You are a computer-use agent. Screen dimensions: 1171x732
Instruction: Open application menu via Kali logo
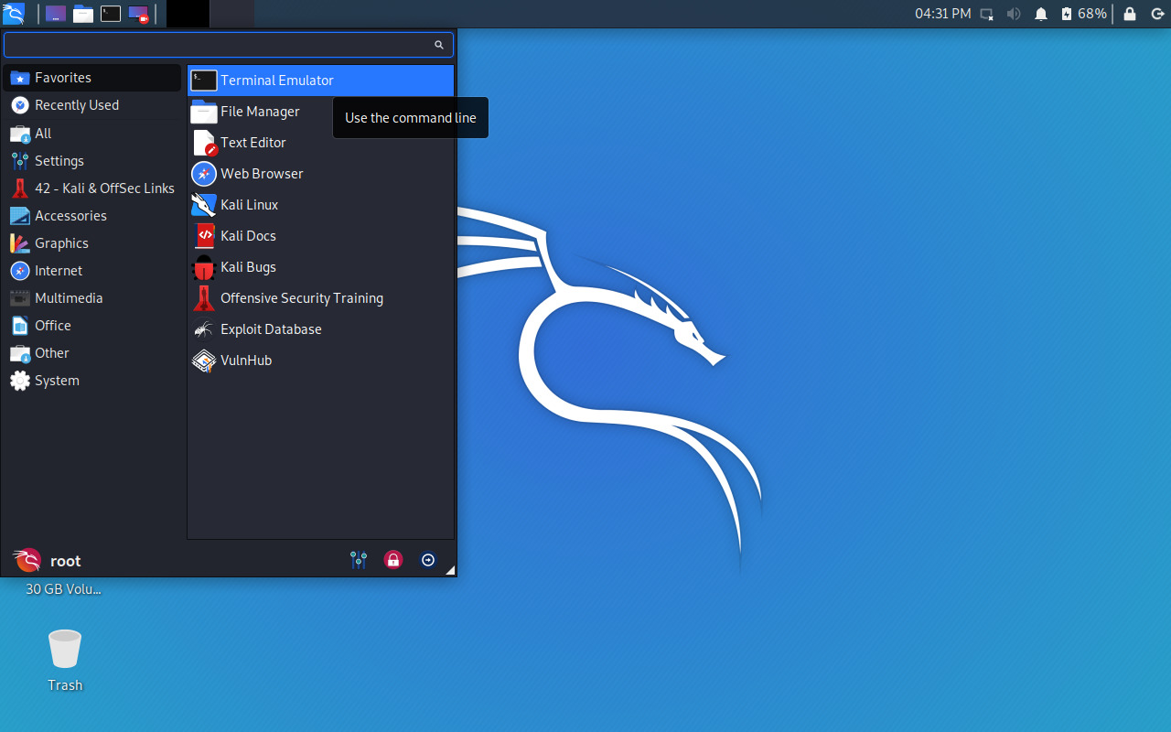14,14
